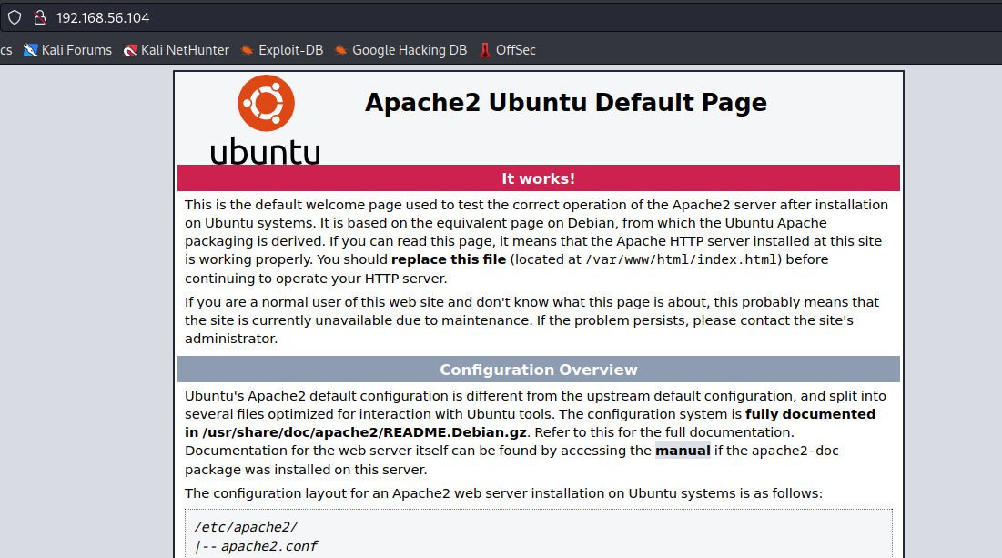Click the bold replace this file text

tap(449, 259)
